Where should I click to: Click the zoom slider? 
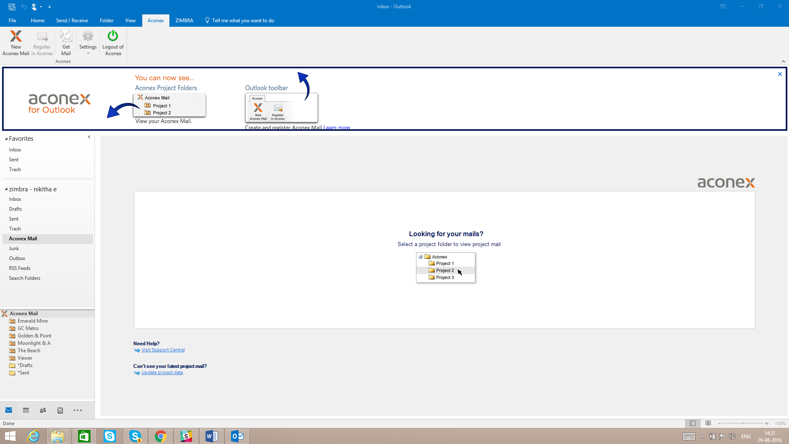point(743,423)
